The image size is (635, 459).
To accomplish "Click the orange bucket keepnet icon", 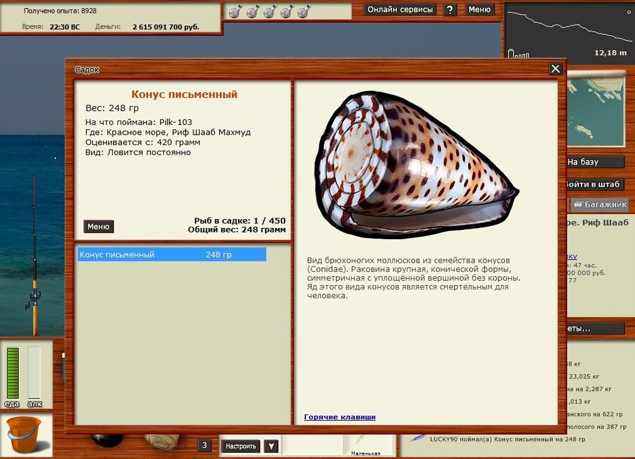I will pyautogui.click(x=24, y=434).
